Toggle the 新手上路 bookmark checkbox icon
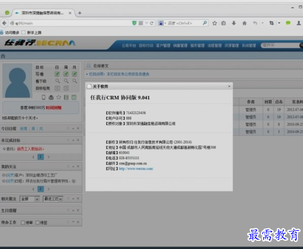Screen dimensions: 303x249 (x=24, y=32)
